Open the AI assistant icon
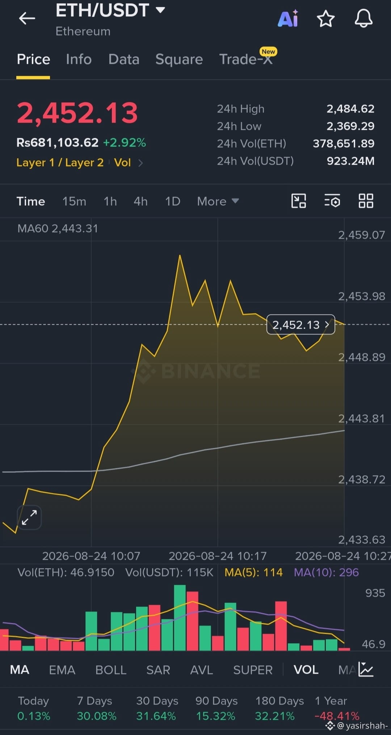391x735 pixels. (x=288, y=18)
